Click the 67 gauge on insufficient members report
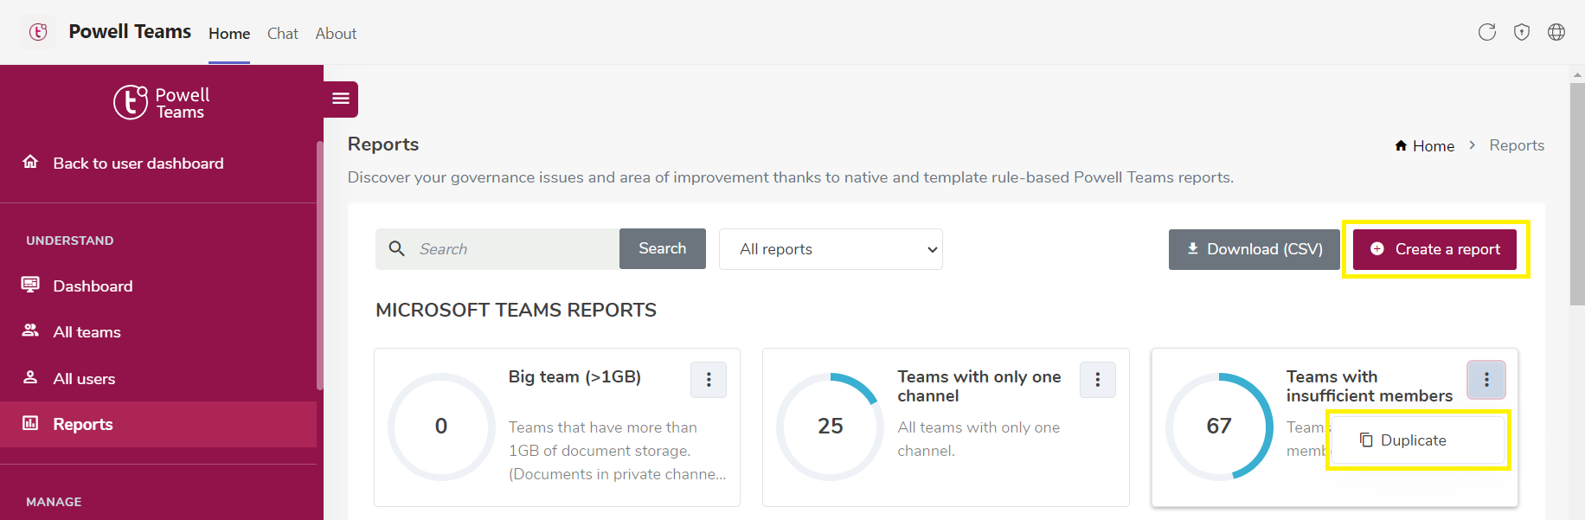1585x520 pixels. click(x=1219, y=426)
